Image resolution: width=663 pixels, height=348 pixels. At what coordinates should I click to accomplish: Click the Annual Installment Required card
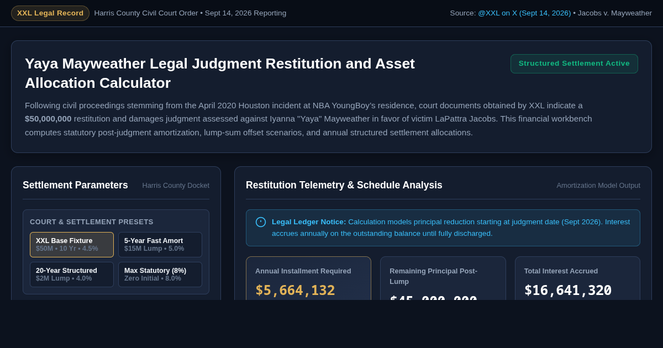click(x=308, y=278)
